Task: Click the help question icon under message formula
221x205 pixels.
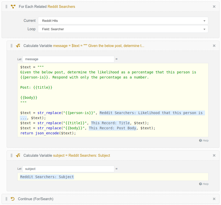Action: pos(200,140)
